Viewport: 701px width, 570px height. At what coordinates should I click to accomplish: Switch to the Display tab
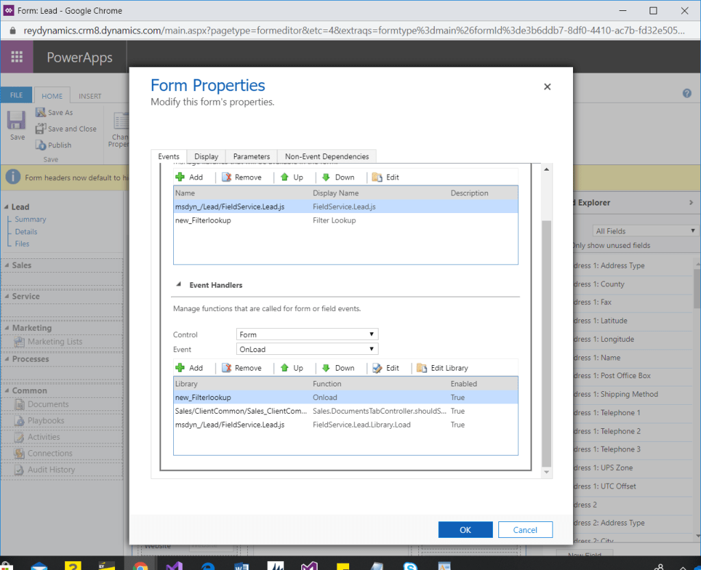206,156
